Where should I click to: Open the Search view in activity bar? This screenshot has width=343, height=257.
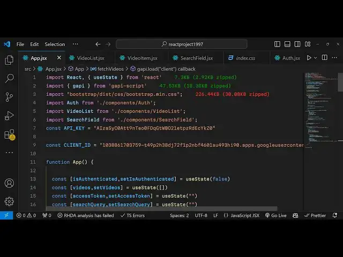coord(9,78)
